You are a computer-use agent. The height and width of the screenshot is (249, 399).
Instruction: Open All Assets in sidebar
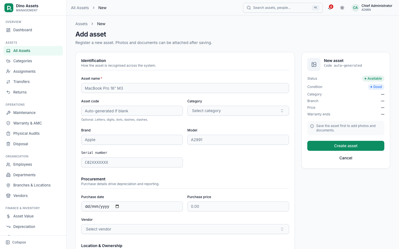tap(33, 51)
